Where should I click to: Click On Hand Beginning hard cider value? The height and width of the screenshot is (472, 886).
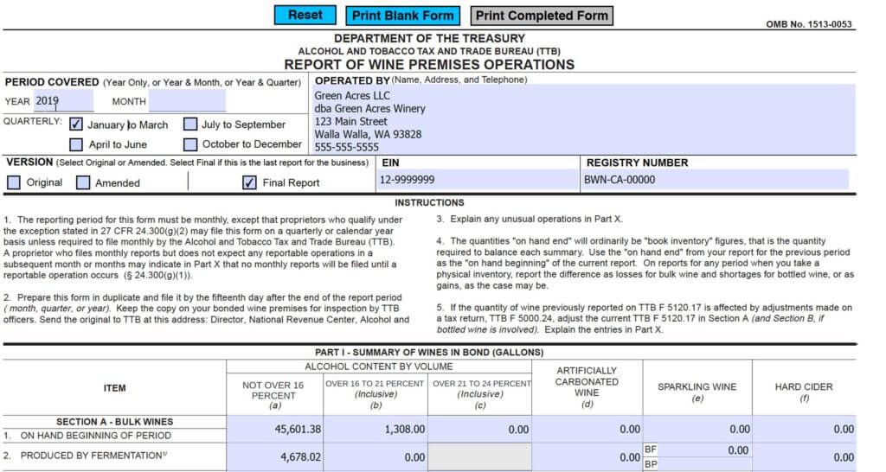805,429
